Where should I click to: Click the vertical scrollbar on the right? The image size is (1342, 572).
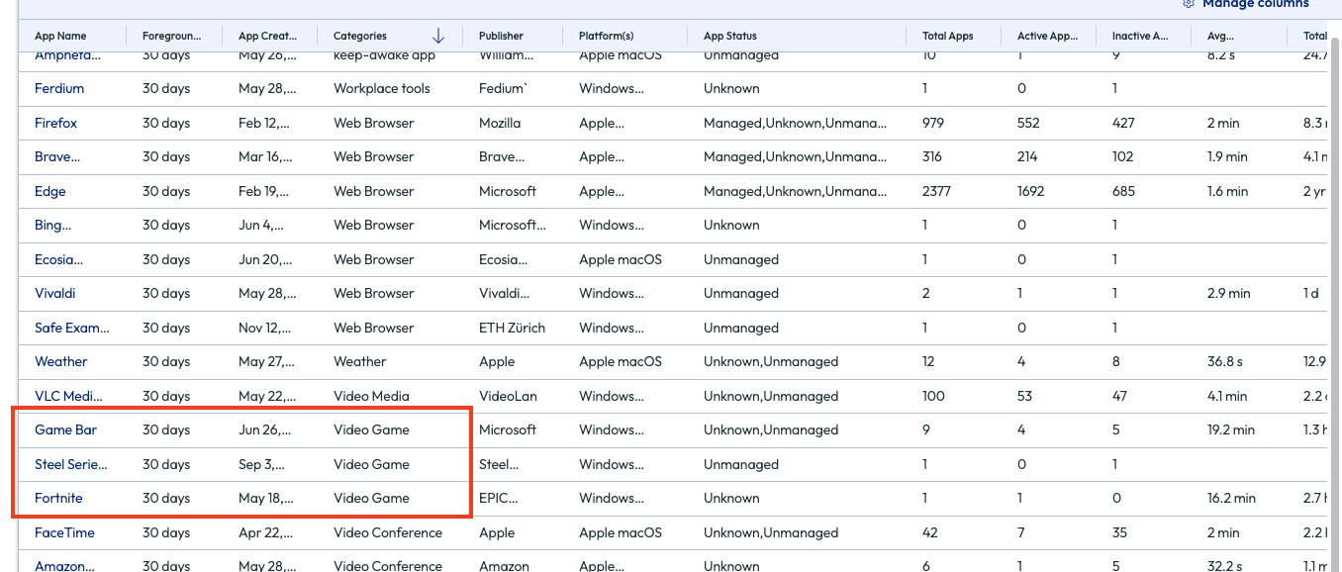(1335, 297)
